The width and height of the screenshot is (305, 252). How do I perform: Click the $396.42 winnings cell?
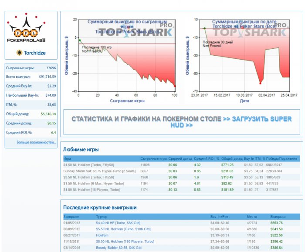[276, 242]
